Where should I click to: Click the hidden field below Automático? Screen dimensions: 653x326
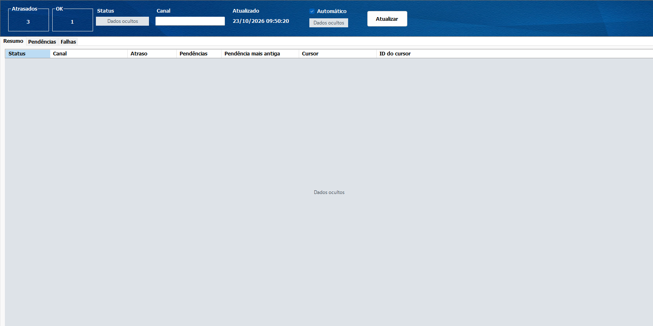click(329, 23)
